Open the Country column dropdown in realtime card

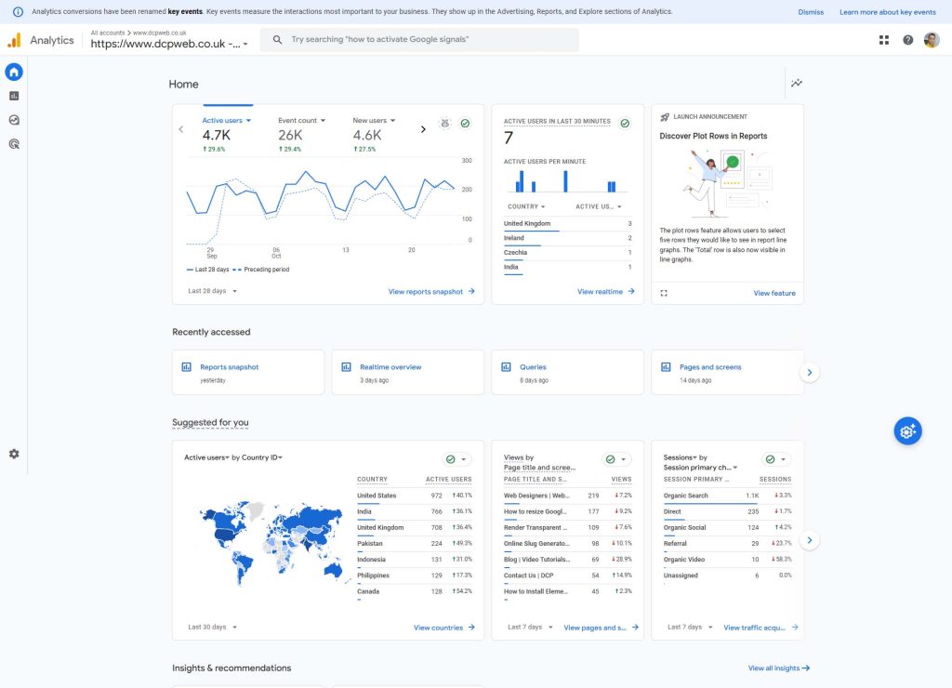(x=525, y=206)
